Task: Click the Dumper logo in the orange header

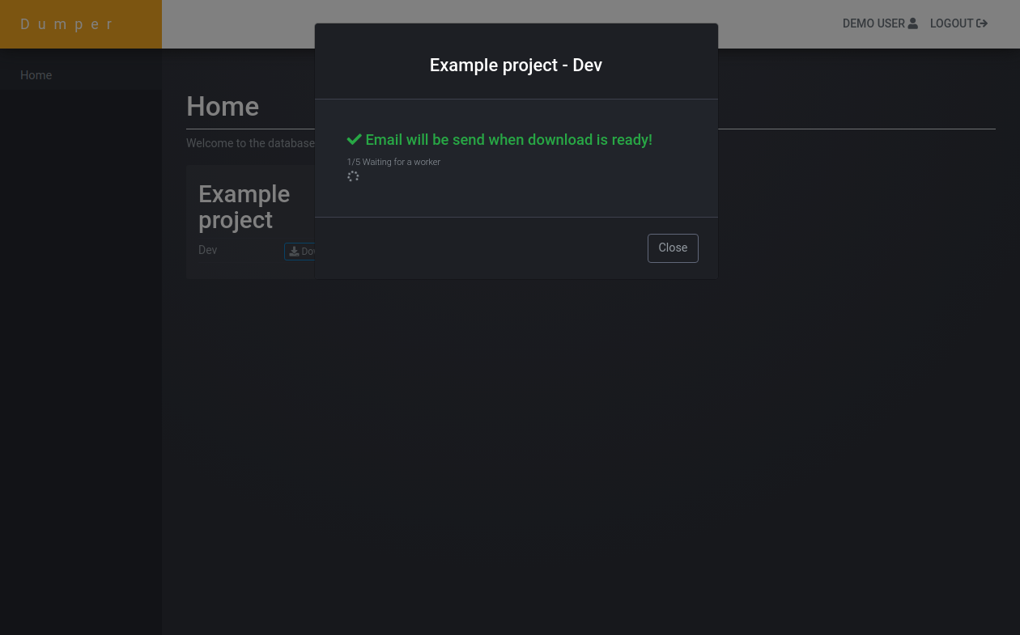Action: click(68, 24)
